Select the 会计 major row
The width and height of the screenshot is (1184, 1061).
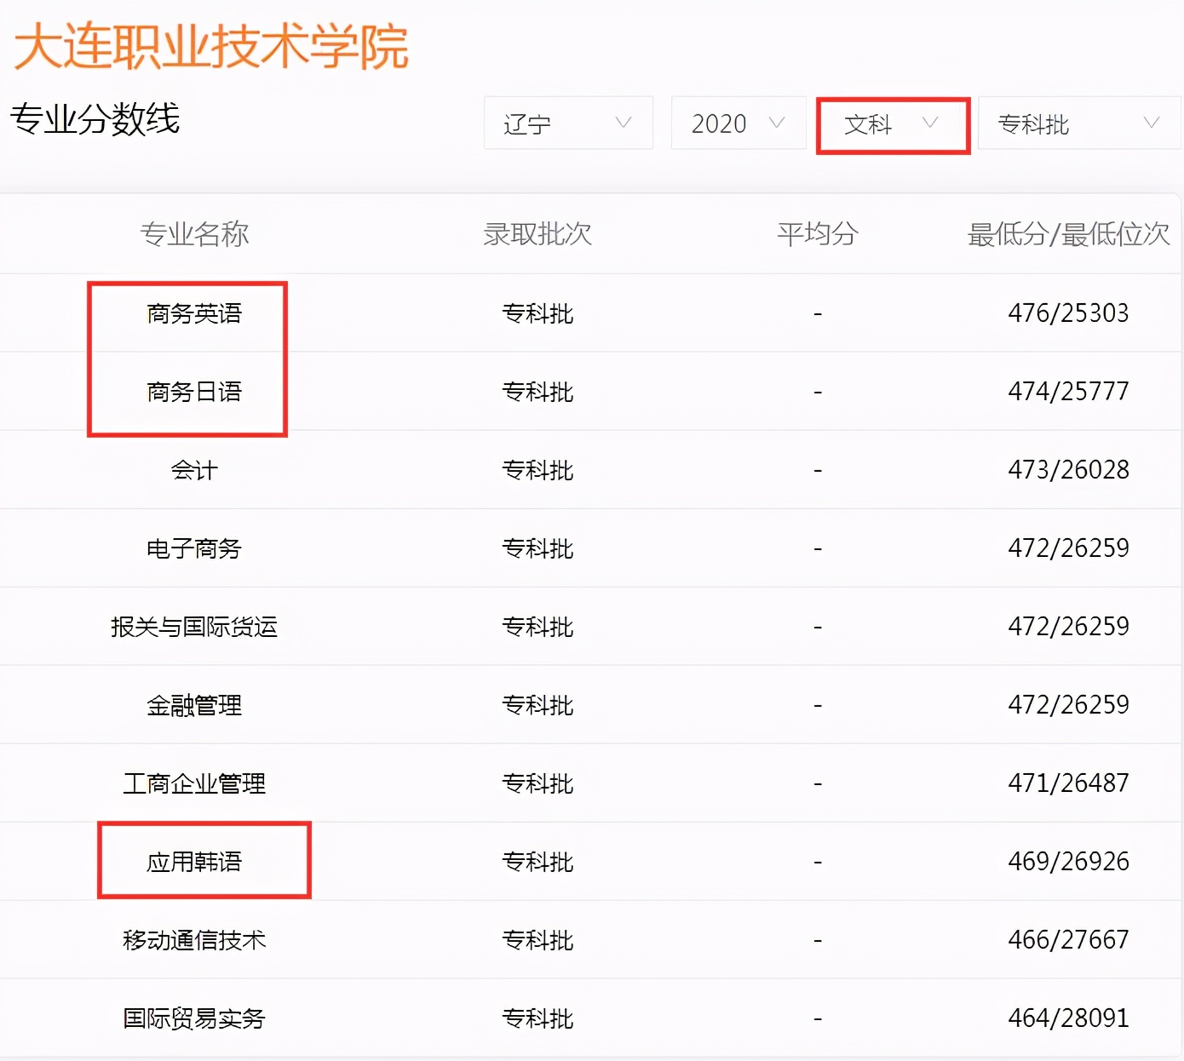pyautogui.click(x=194, y=469)
